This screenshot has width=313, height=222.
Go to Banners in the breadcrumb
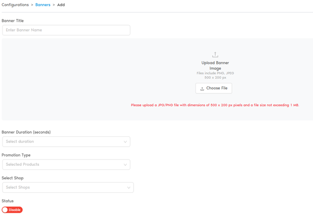pyautogui.click(x=43, y=5)
